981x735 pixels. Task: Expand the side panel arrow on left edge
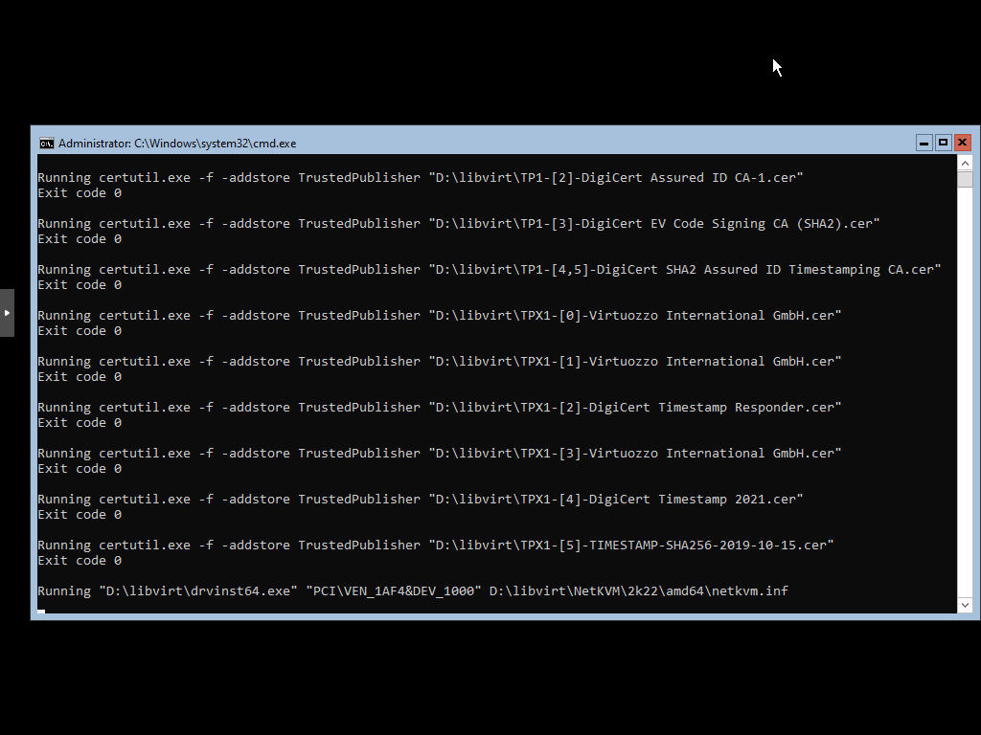(7, 313)
